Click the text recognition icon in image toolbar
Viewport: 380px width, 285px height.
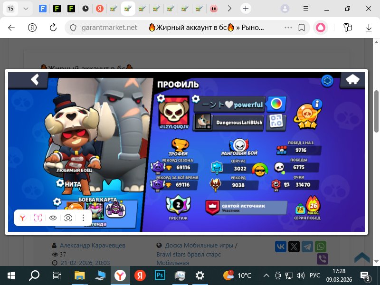tap(38, 218)
